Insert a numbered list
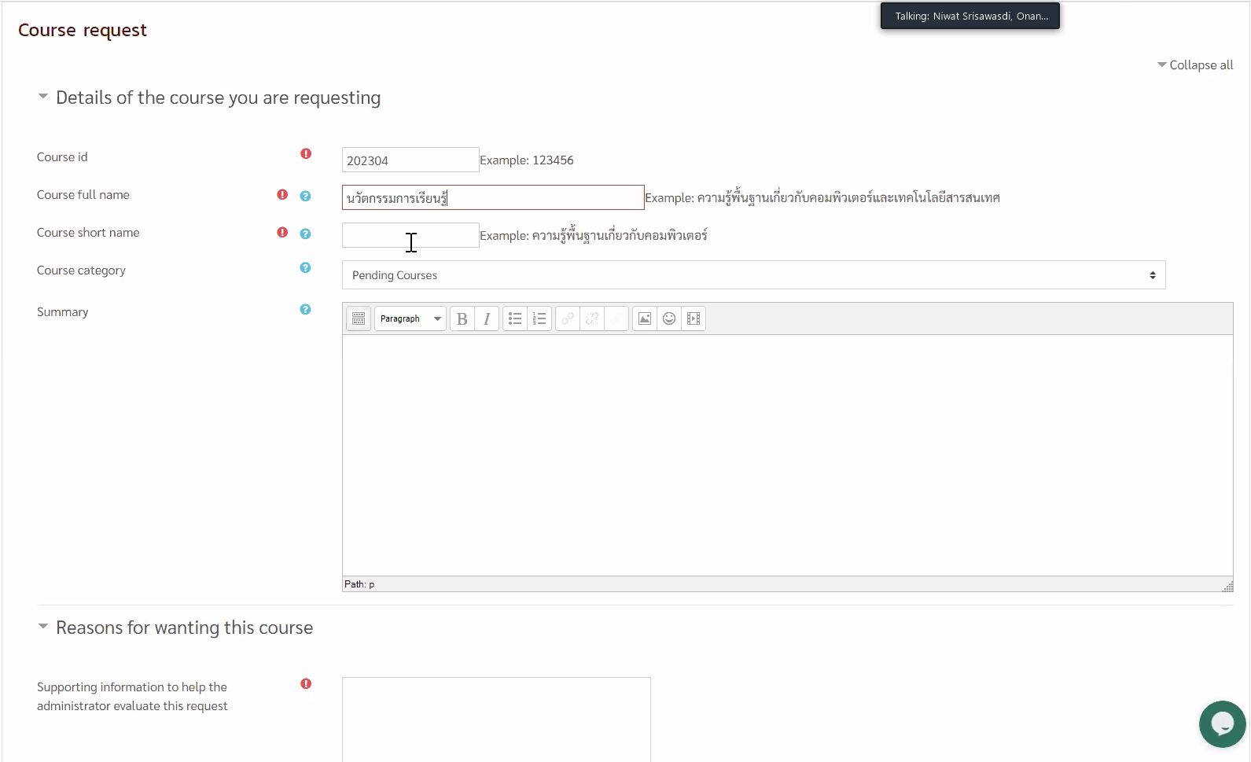The height and width of the screenshot is (762, 1251). [539, 318]
